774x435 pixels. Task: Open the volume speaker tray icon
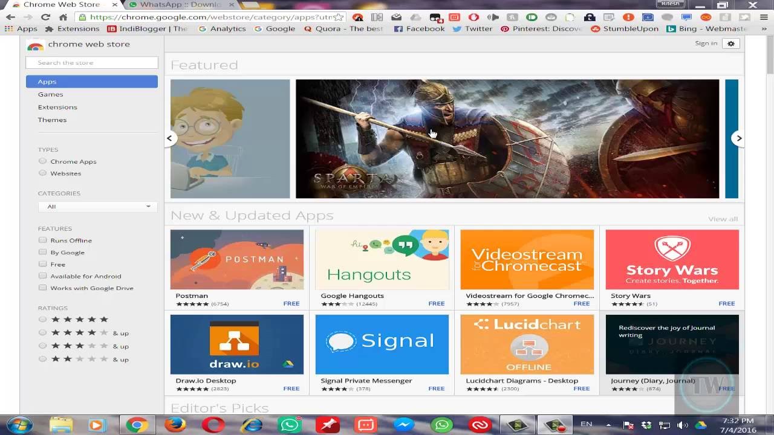[x=682, y=425]
